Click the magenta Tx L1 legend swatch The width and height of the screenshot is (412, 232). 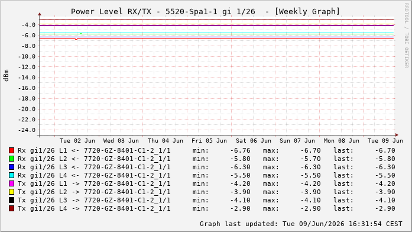tap(11, 183)
